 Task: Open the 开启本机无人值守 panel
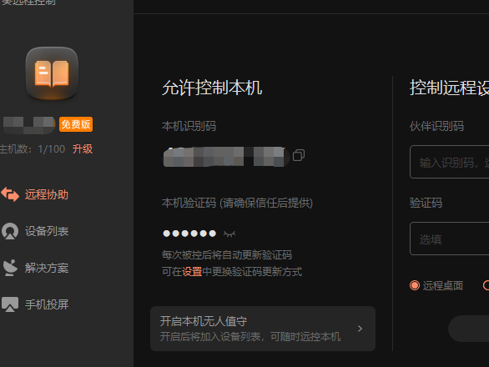pos(263,329)
